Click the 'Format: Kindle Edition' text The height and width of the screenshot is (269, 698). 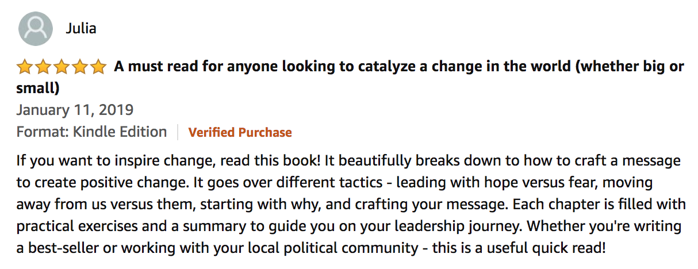[x=91, y=132]
